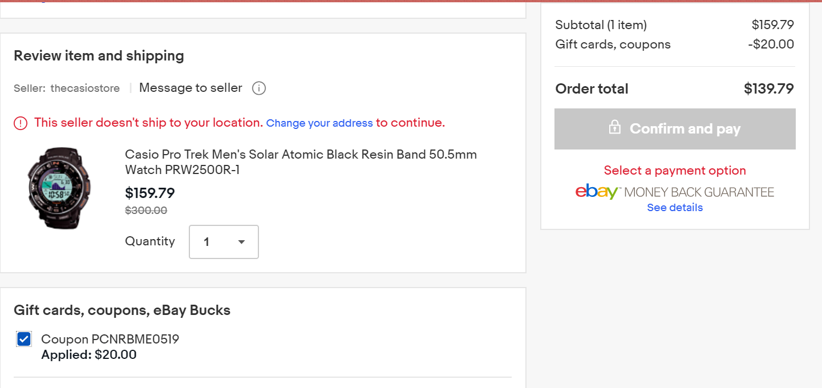Click the Change your address link

pos(319,123)
